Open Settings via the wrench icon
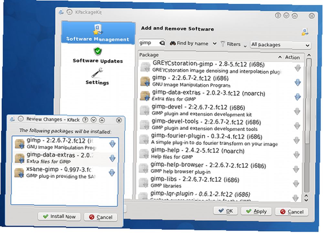The image size is (323, 233). (97, 73)
